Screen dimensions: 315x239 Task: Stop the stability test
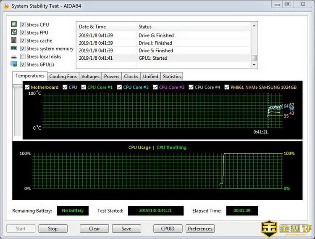pos(53,228)
